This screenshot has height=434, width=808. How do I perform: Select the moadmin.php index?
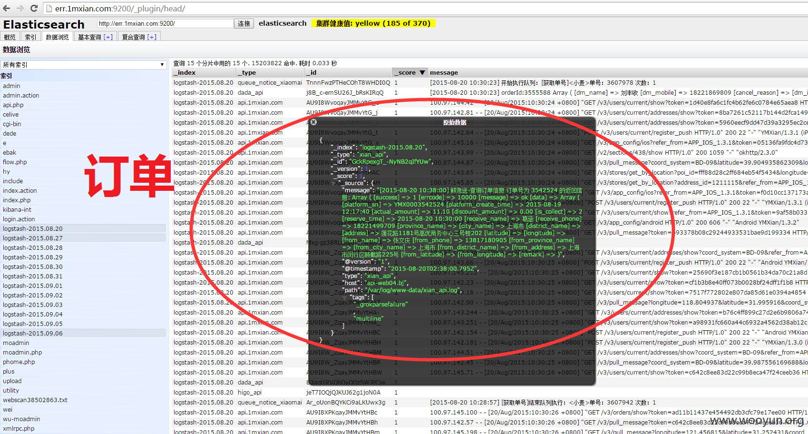coord(83,353)
